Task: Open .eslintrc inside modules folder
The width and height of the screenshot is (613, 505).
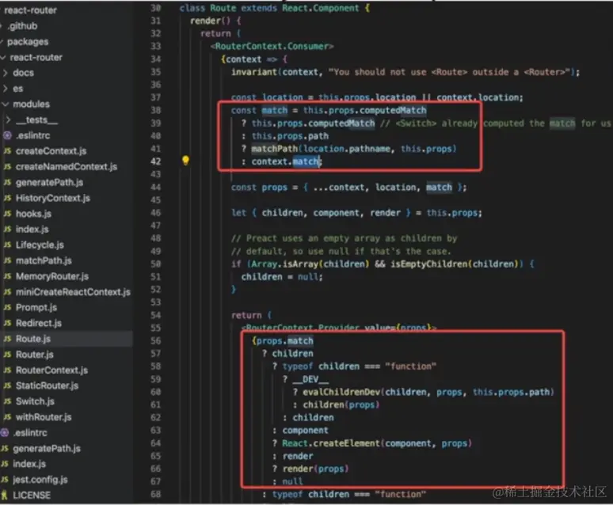Action: 33,135
